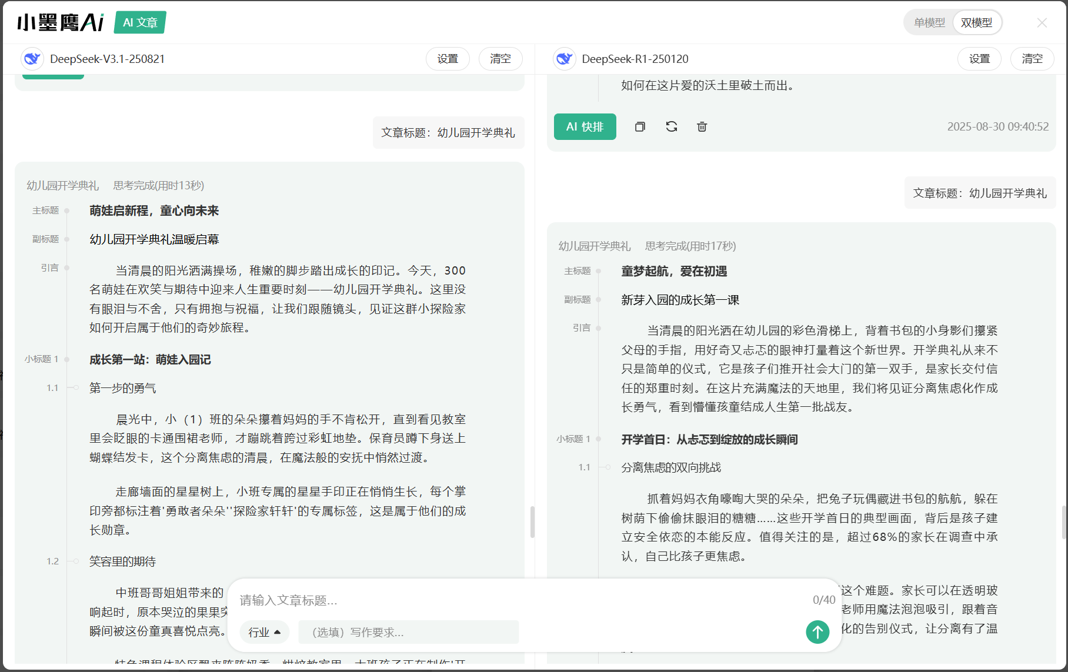Toggle the 1.1 分离焦虑的双向挑战 node
Screen dimensions: 1068x672
coord(608,467)
